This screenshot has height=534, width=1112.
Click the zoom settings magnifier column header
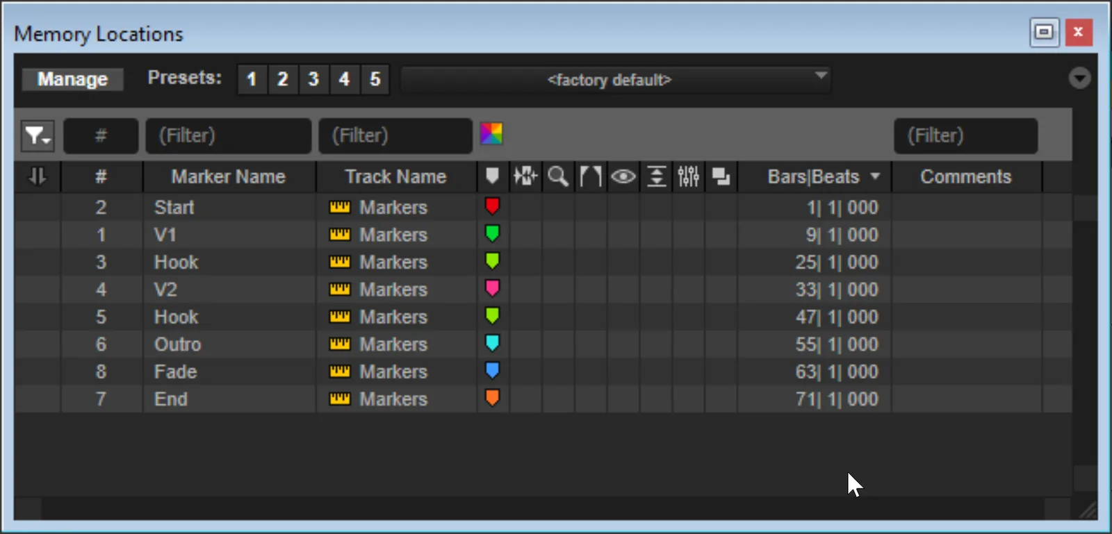pos(558,176)
